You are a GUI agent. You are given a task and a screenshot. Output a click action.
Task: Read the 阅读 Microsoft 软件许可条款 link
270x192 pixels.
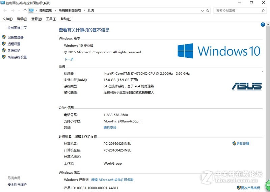[x=112, y=180]
